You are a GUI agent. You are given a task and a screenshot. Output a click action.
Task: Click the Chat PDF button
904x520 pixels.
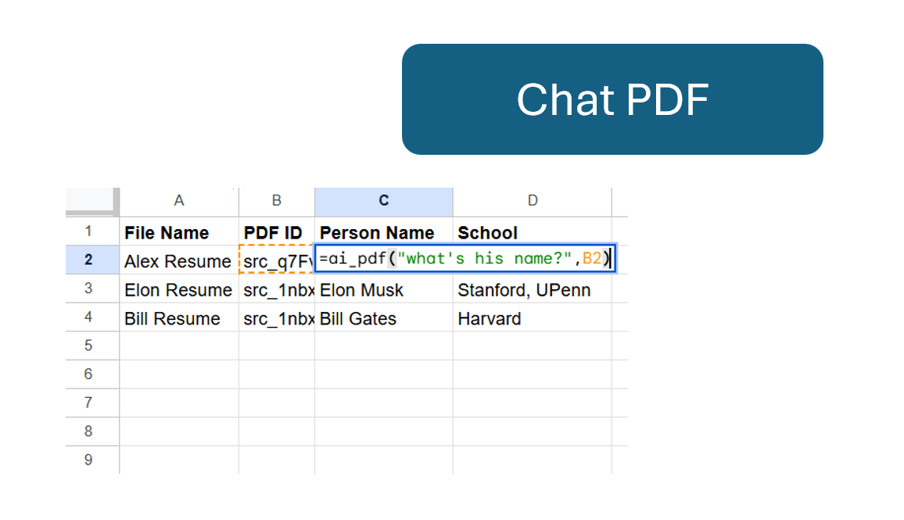tap(612, 99)
